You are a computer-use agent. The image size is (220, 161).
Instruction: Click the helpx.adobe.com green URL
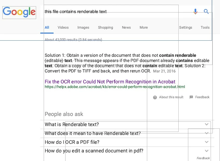click(x=115, y=87)
